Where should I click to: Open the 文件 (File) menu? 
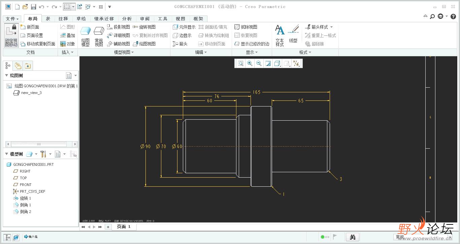[x=12, y=19]
